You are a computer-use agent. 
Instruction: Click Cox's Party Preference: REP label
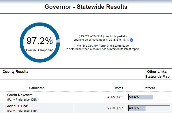[23, 110]
